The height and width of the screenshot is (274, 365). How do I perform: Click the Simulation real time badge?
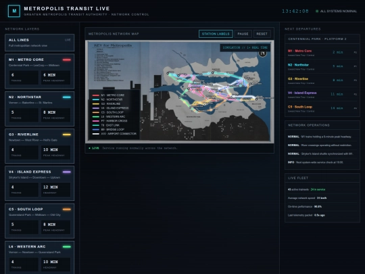tap(245, 47)
